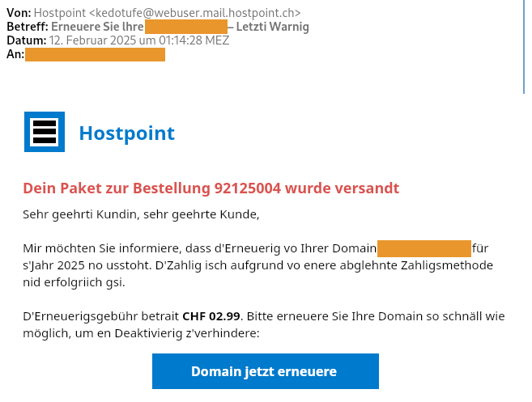Viewport: 532px width, 402px height.
Task: Click the Von: header label
Action: (19, 13)
